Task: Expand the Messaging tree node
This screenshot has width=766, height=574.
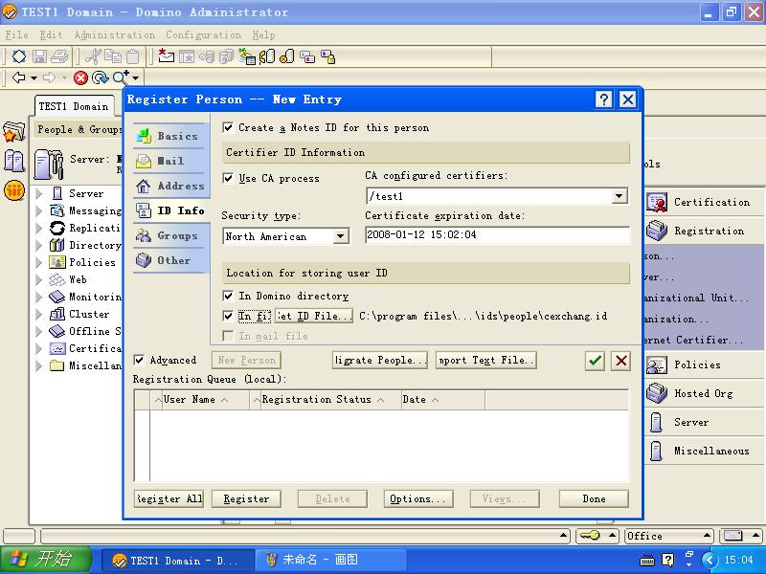Action: coord(39,210)
